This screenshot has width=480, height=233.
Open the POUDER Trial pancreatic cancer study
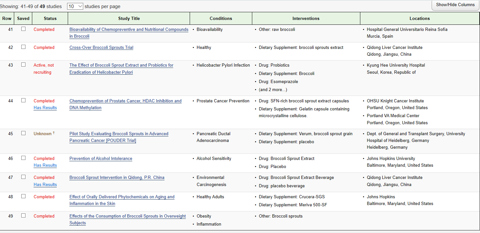click(119, 134)
